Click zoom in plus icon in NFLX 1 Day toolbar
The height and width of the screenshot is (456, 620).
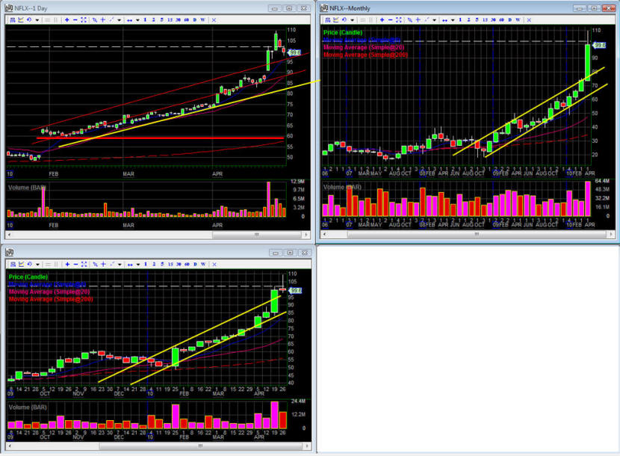[x=66, y=19]
